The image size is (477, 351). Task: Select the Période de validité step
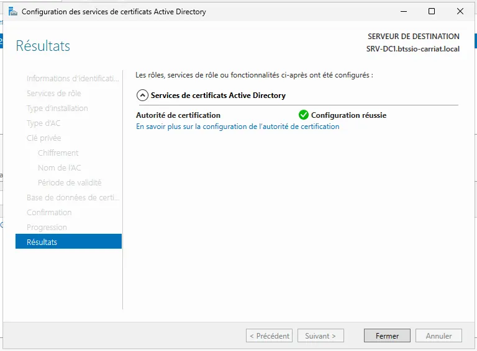pyautogui.click(x=70, y=182)
